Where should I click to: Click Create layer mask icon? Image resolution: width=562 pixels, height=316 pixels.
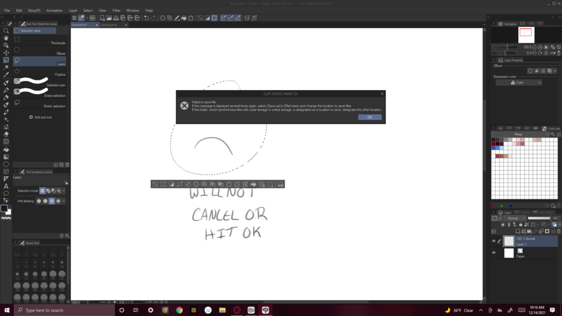pos(547,232)
